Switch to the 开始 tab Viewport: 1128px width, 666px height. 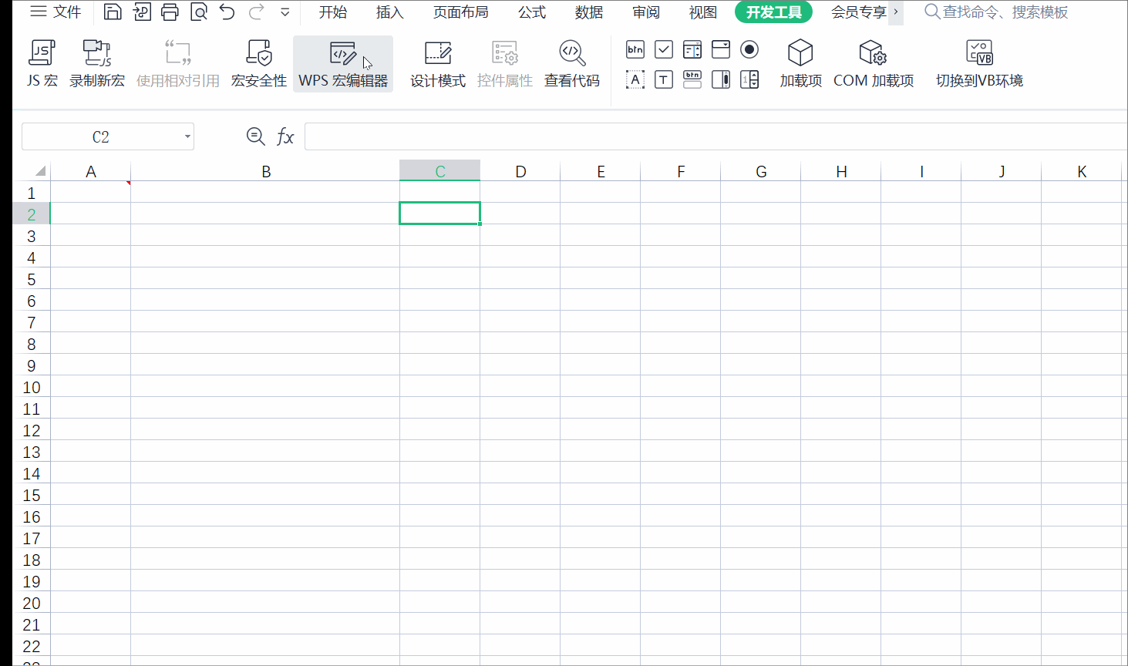point(333,12)
